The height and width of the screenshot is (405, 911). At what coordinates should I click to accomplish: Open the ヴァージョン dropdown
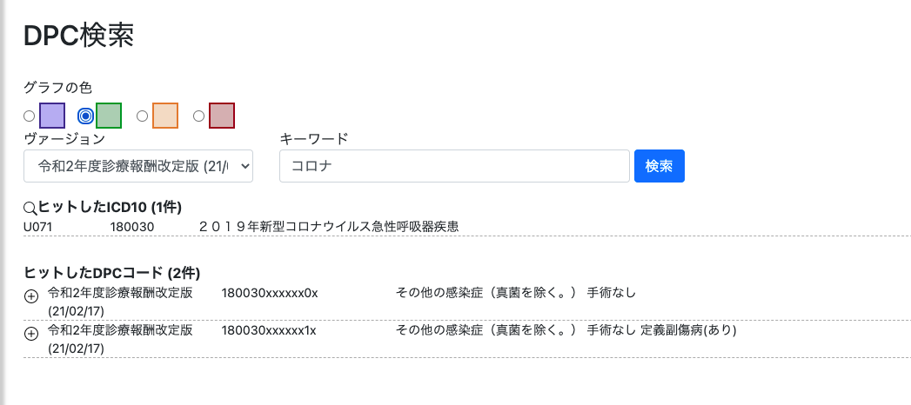coord(138,166)
